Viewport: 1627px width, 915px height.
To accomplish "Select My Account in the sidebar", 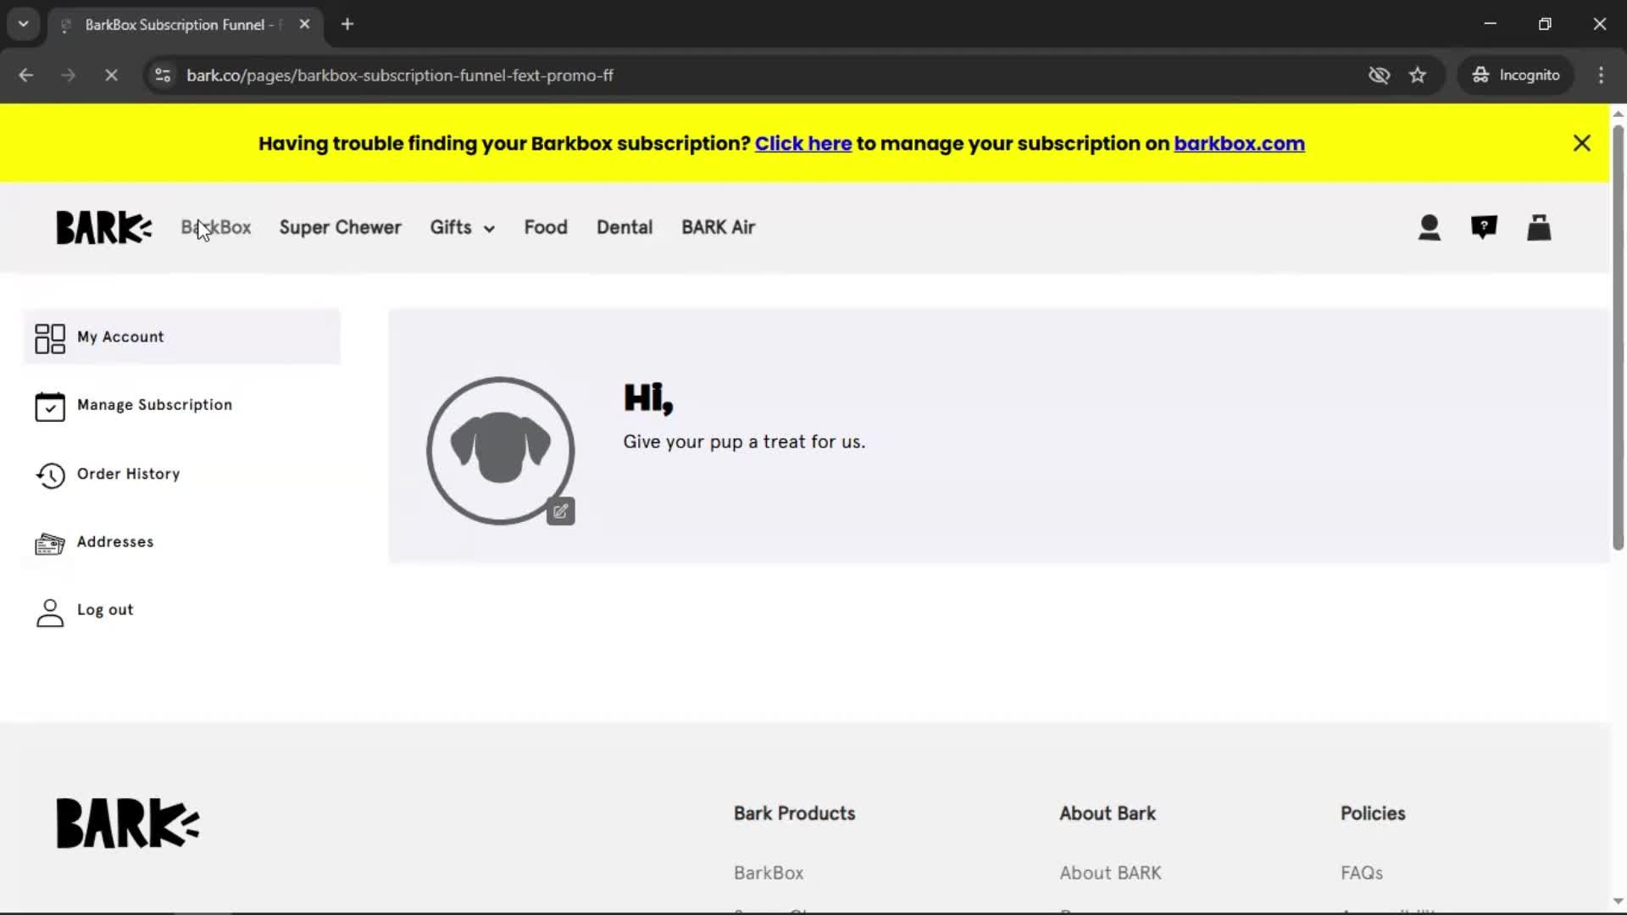I will (182, 336).
